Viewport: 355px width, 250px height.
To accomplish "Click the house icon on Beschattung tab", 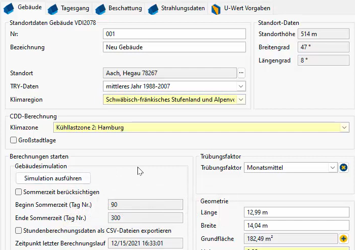I will pos(100,9).
